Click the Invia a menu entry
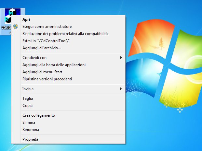202x151 pixels. tap(28, 89)
